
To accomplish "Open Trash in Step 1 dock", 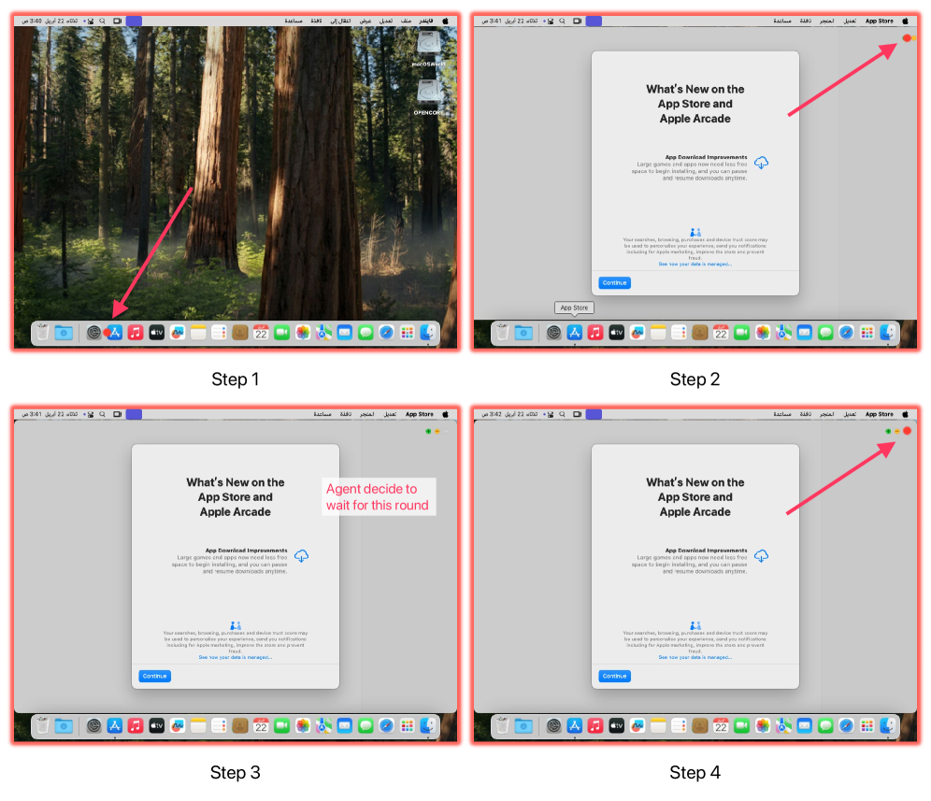I will click(x=42, y=332).
